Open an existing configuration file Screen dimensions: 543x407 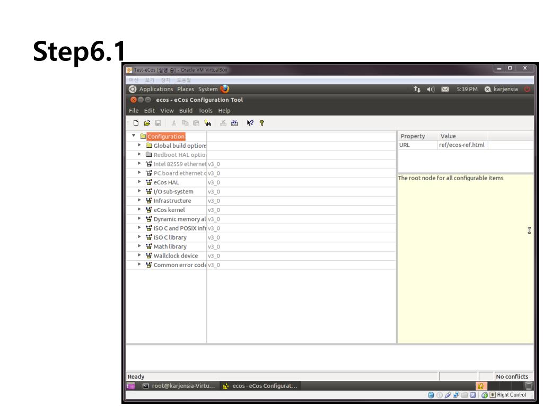point(147,123)
